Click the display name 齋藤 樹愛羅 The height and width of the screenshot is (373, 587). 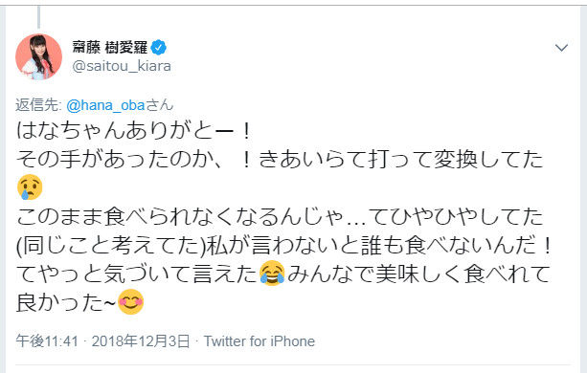pos(110,48)
